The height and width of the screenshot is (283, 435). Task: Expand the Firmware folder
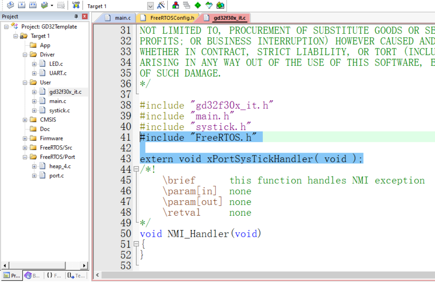[25, 139]
